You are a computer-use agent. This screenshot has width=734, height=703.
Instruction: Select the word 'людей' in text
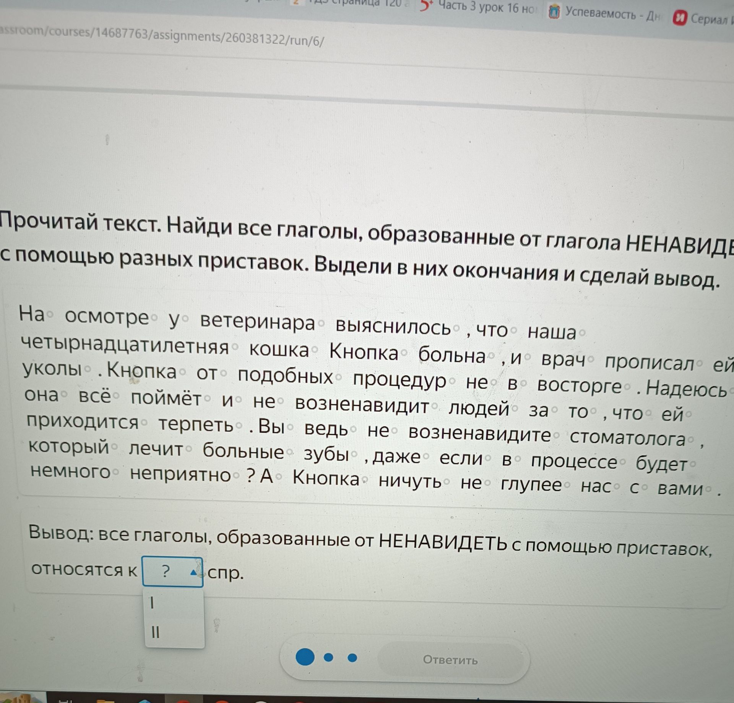tap(479, 408)
